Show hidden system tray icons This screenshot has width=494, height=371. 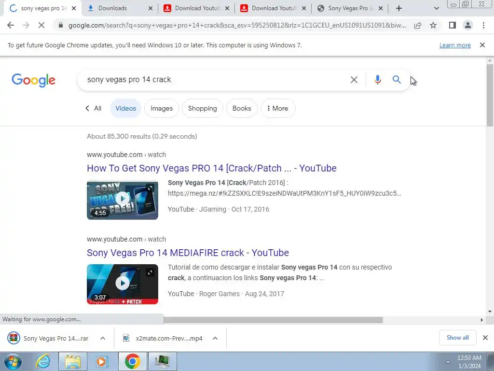(448, 362)
